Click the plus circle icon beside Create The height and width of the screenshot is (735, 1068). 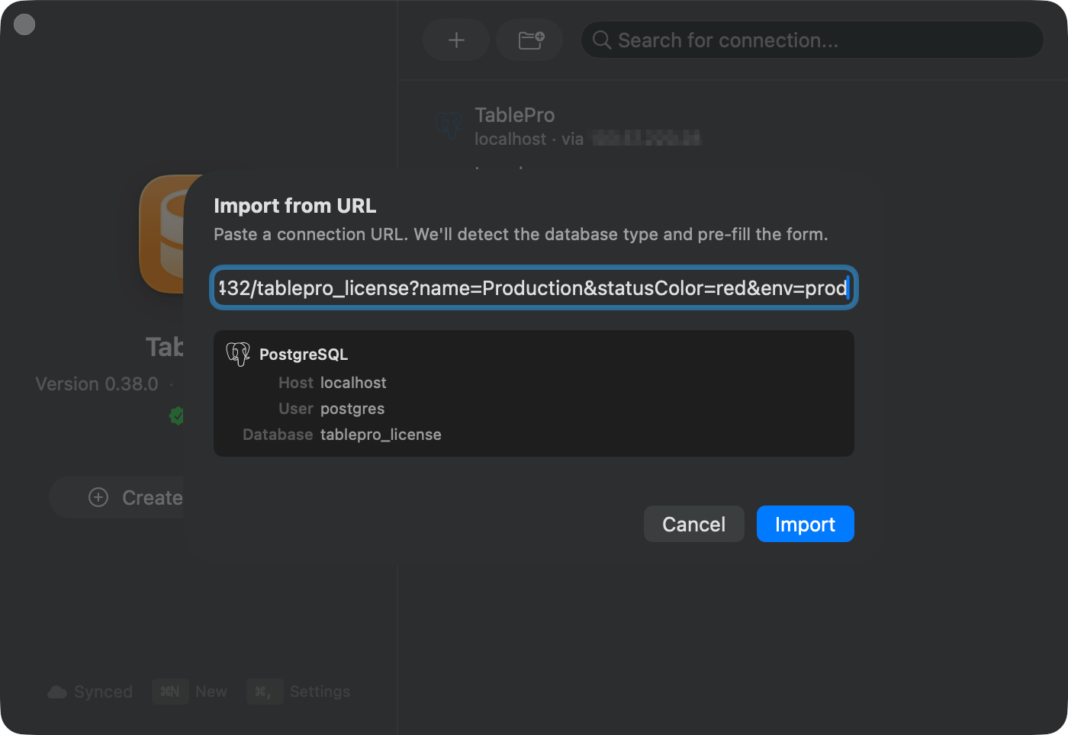98,497
